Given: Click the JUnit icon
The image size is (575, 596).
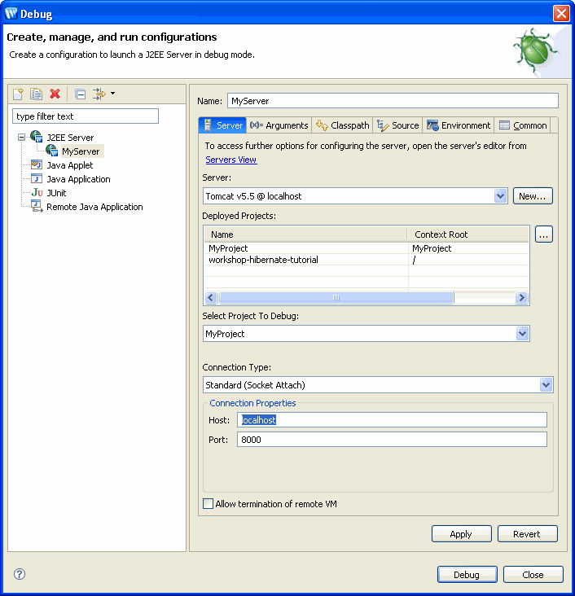Looking at the screenshot, I should [37, 192].
